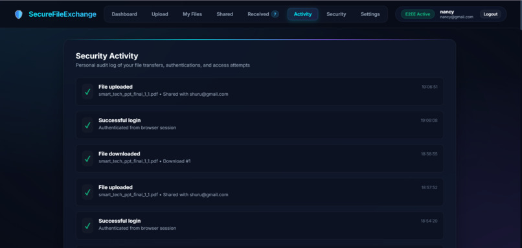Open the Dashboard tab
The image size is (522, 248).
[124, 14]
